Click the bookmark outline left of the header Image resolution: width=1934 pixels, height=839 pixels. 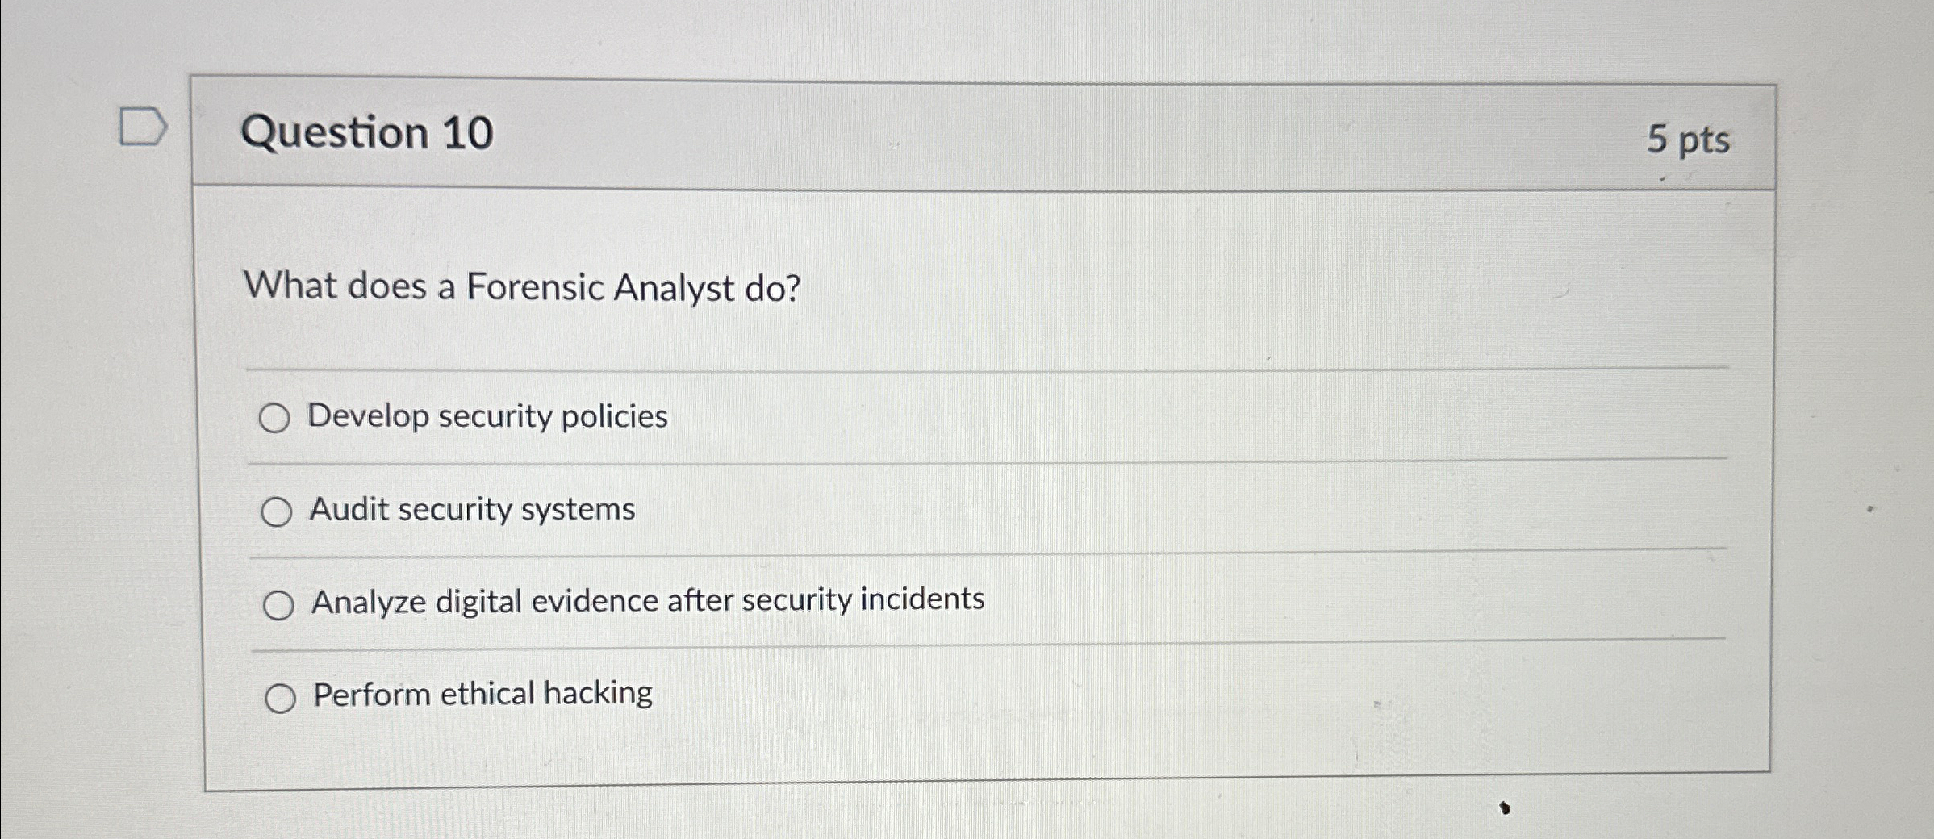142,129
